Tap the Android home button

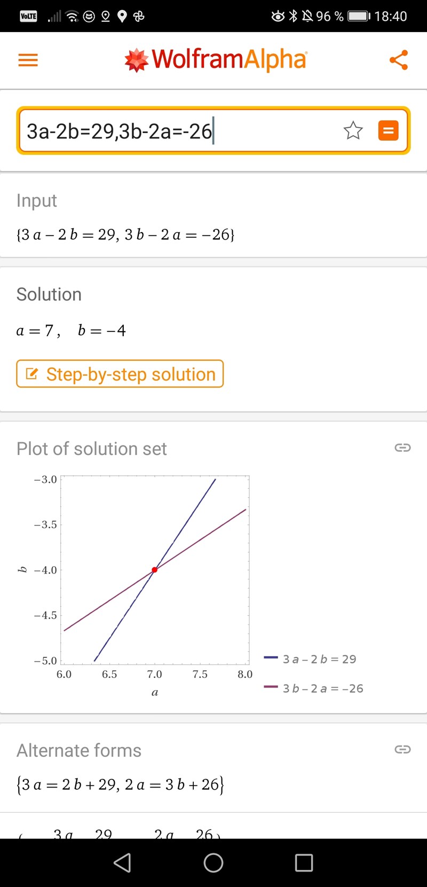pos(213,862)
